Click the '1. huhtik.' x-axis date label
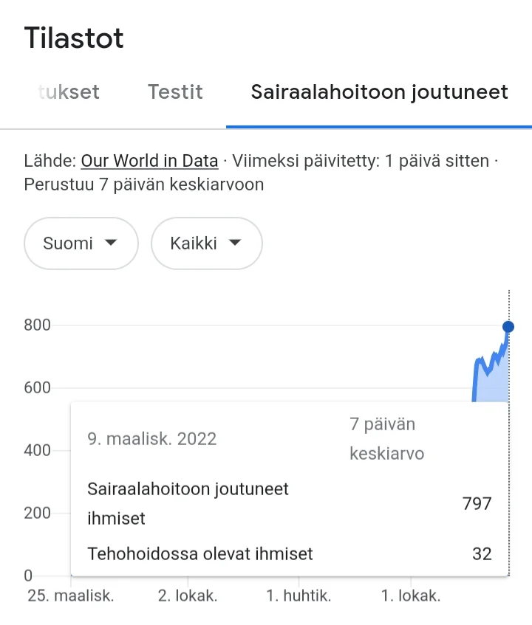The width and height of the screenshot is (532, 625). pyautogui.click(x=299, y=596)
